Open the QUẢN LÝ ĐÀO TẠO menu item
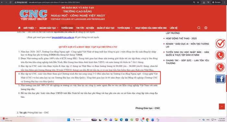The image size is (227, 122). pyautogui.click(x=105, y=28)
